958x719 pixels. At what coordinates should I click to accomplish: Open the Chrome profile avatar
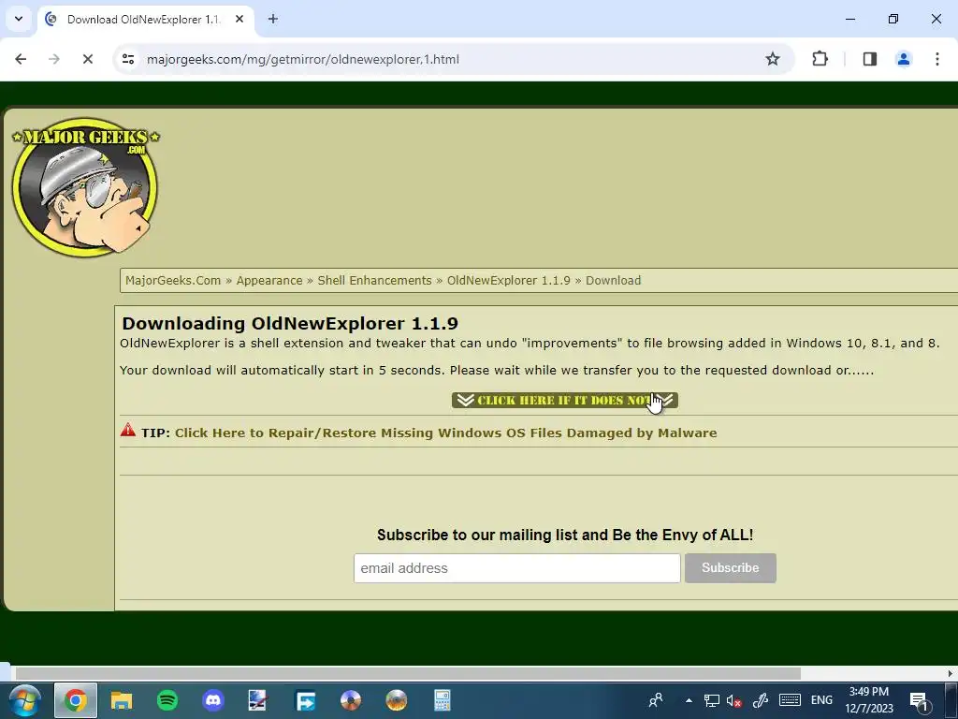coord(903,59)
